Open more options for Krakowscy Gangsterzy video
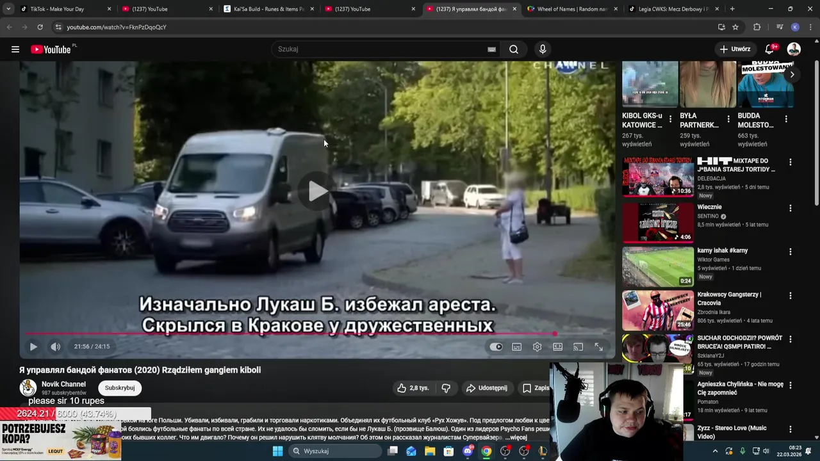The image size is (820, 461). [x=790, y=296]
